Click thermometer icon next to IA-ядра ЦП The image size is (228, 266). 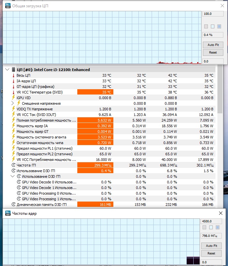pyautogui.click(x=14, y=81)
